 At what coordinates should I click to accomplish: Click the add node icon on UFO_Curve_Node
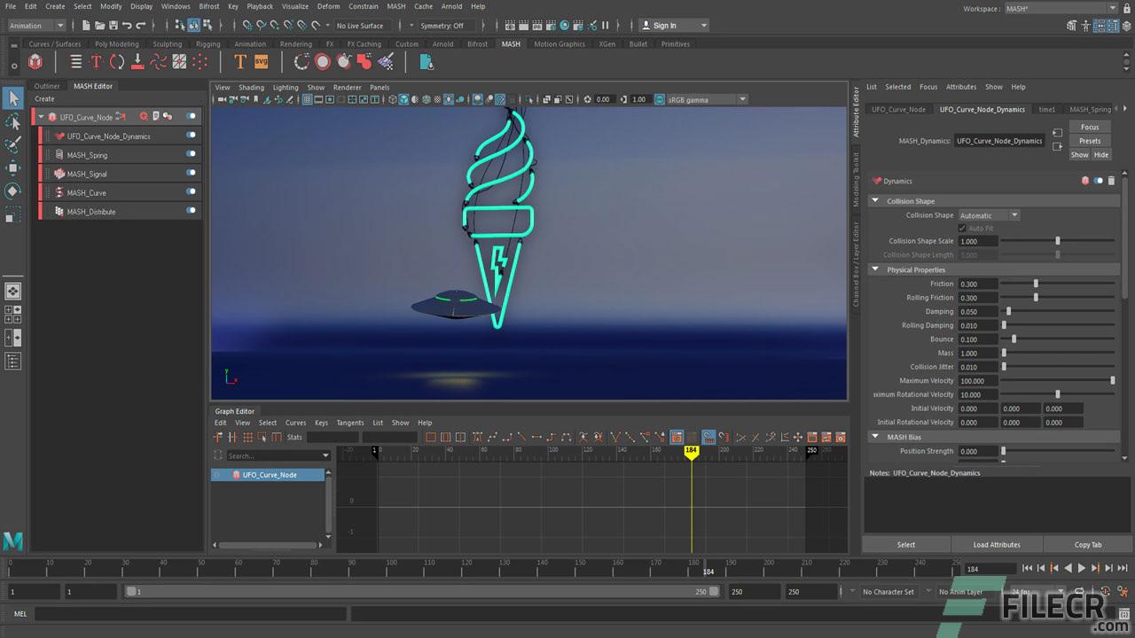point(144,116)
